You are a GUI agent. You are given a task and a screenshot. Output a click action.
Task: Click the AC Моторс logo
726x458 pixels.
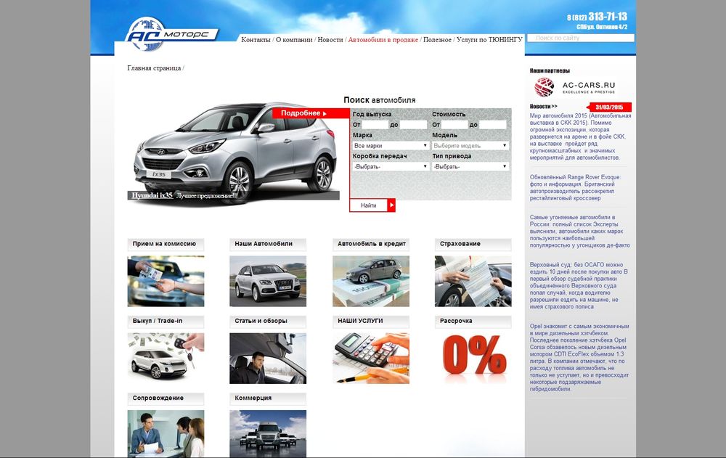(171, 34)
